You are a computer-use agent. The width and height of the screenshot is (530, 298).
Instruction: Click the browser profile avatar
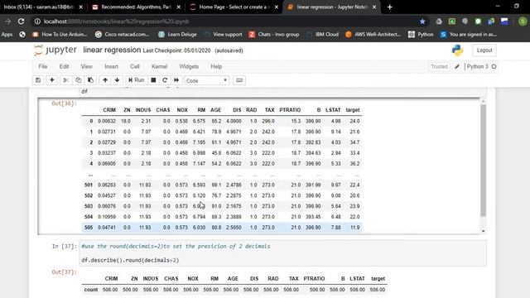tap(523, 22)
